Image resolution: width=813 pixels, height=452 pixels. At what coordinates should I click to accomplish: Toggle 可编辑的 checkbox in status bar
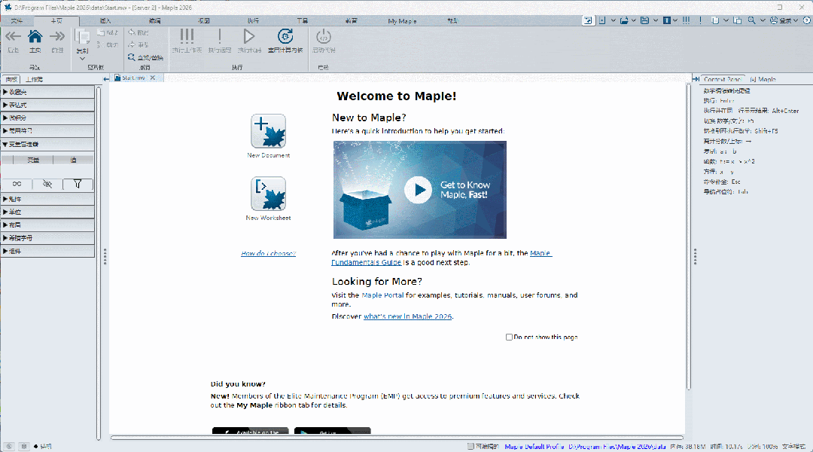click(470, 446)
